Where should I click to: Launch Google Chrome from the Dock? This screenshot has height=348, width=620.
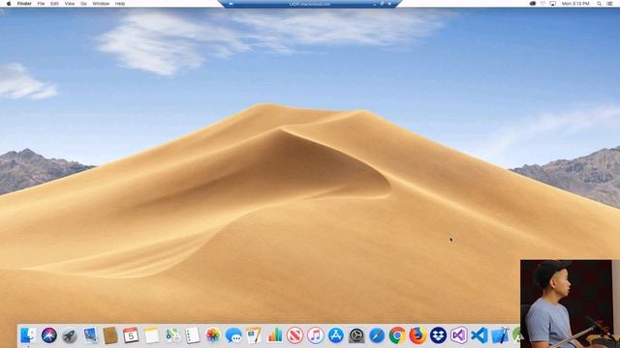point(397,335)
